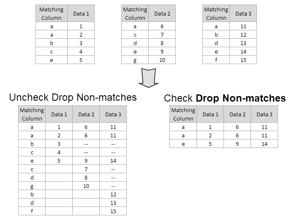Select cell value 10 in top-middle table

162,60
